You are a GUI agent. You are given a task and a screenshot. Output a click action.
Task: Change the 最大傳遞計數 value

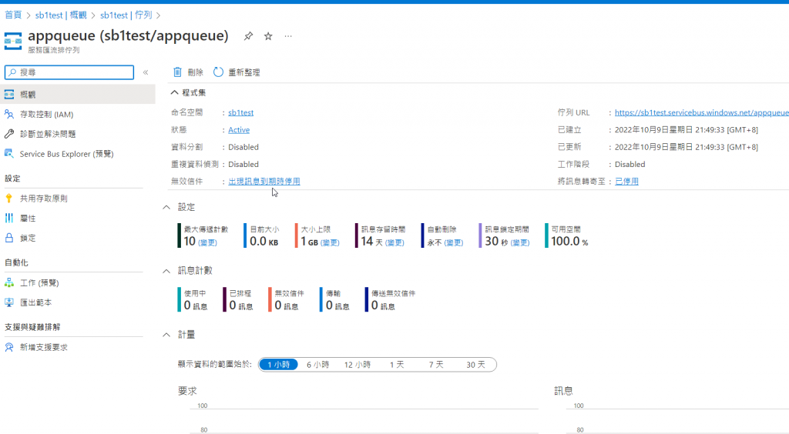click(x=207, y=242)
